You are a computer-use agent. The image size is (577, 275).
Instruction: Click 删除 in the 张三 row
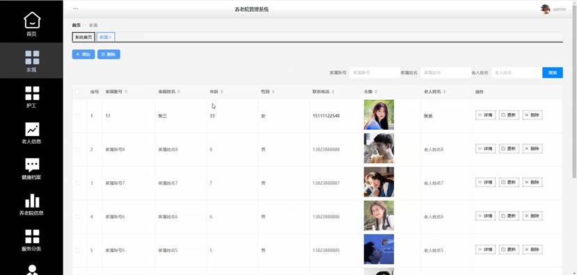(x=532, y=115)
